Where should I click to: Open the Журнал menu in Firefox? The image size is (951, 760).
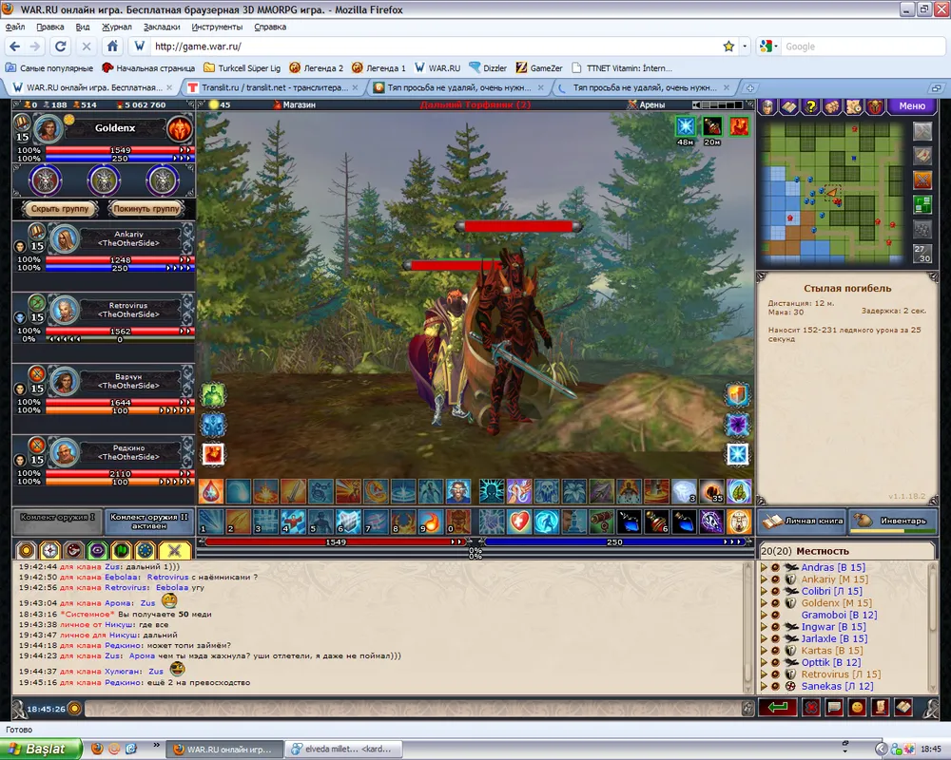coord(116,27)
